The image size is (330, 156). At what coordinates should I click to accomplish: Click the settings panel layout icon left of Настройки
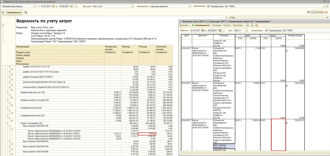click(x=309, y=12)
